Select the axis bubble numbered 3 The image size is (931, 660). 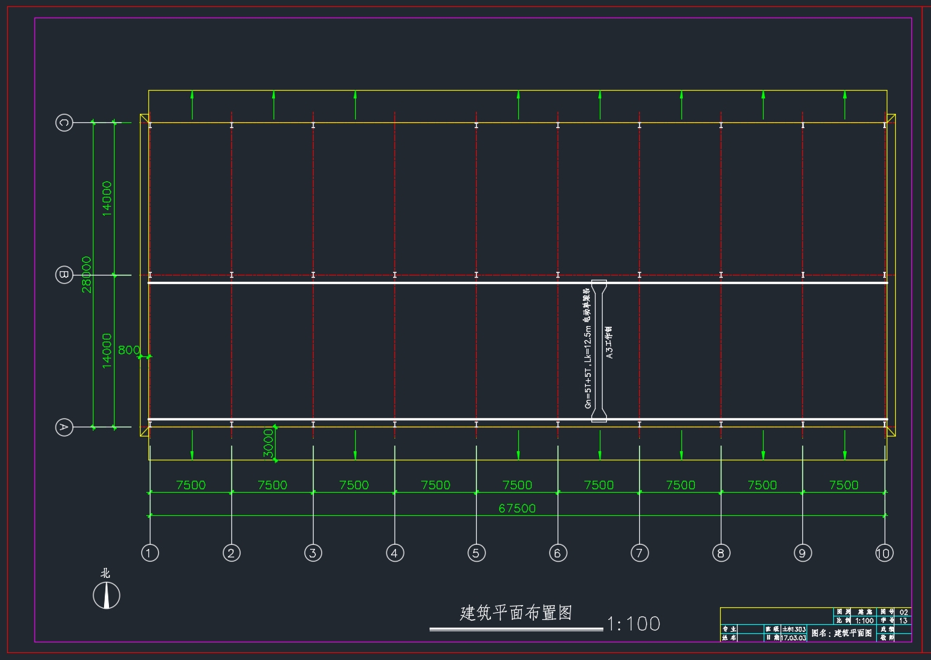pyautogui.click(x=313, y=553)
